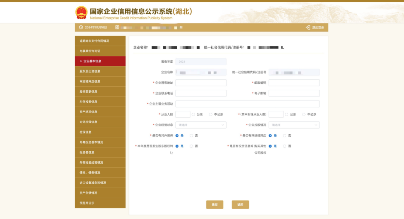This screenshot has width=404, height=219.
Task: Go to 资产状况信息 section
Action: click(x=100, y=112)
